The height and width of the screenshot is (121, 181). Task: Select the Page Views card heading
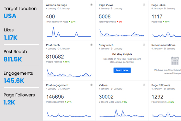(x=106, y=5)
